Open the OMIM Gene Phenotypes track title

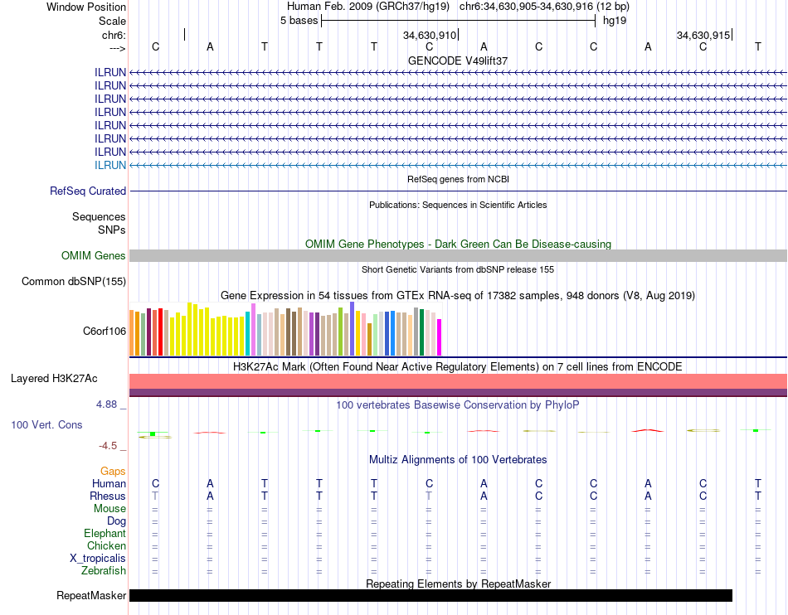click(458, 244)
